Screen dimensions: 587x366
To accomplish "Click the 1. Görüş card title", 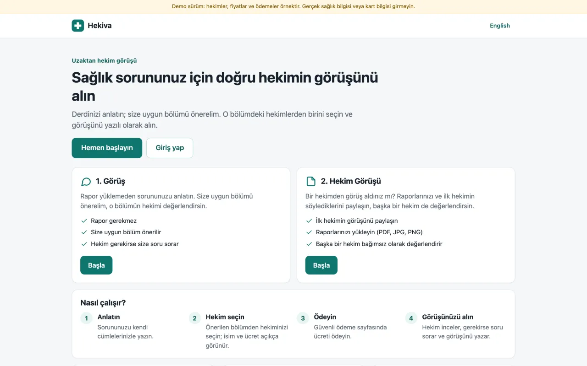I will 111,182.
